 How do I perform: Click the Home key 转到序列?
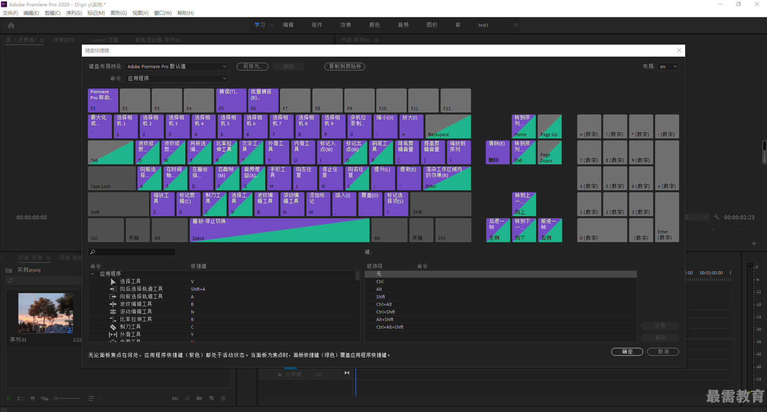pos(524,126)
